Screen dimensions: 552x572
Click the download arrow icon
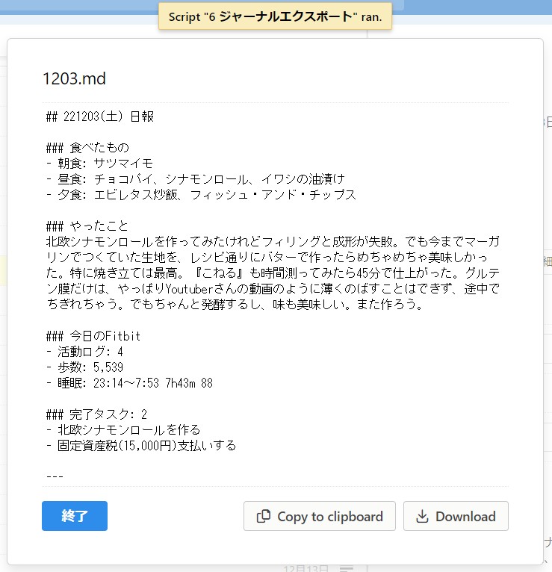tap(422, 517)
